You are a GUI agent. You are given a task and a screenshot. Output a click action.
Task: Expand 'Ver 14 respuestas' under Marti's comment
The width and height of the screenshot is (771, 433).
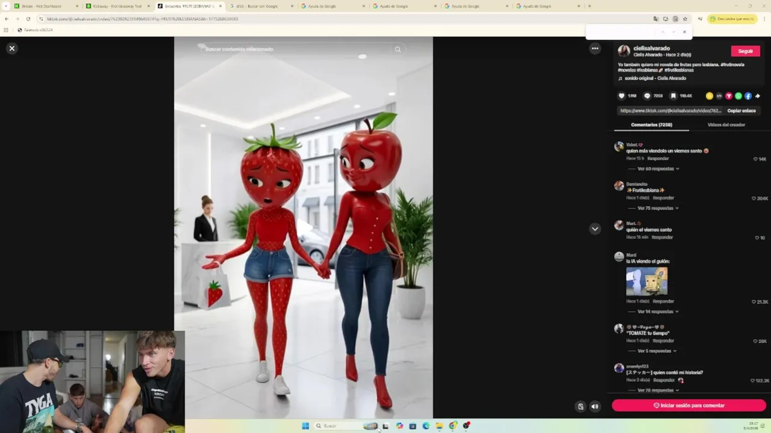point(658,312)
